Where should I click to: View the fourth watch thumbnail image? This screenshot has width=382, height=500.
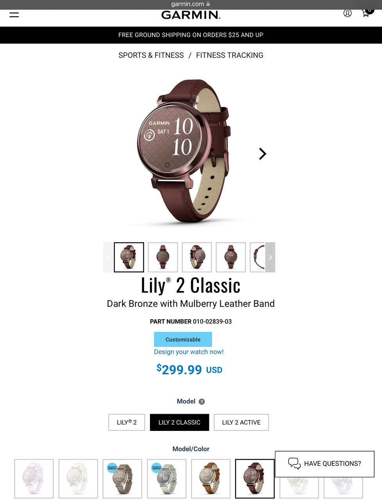pyautogui.click(x=231, y=257)
